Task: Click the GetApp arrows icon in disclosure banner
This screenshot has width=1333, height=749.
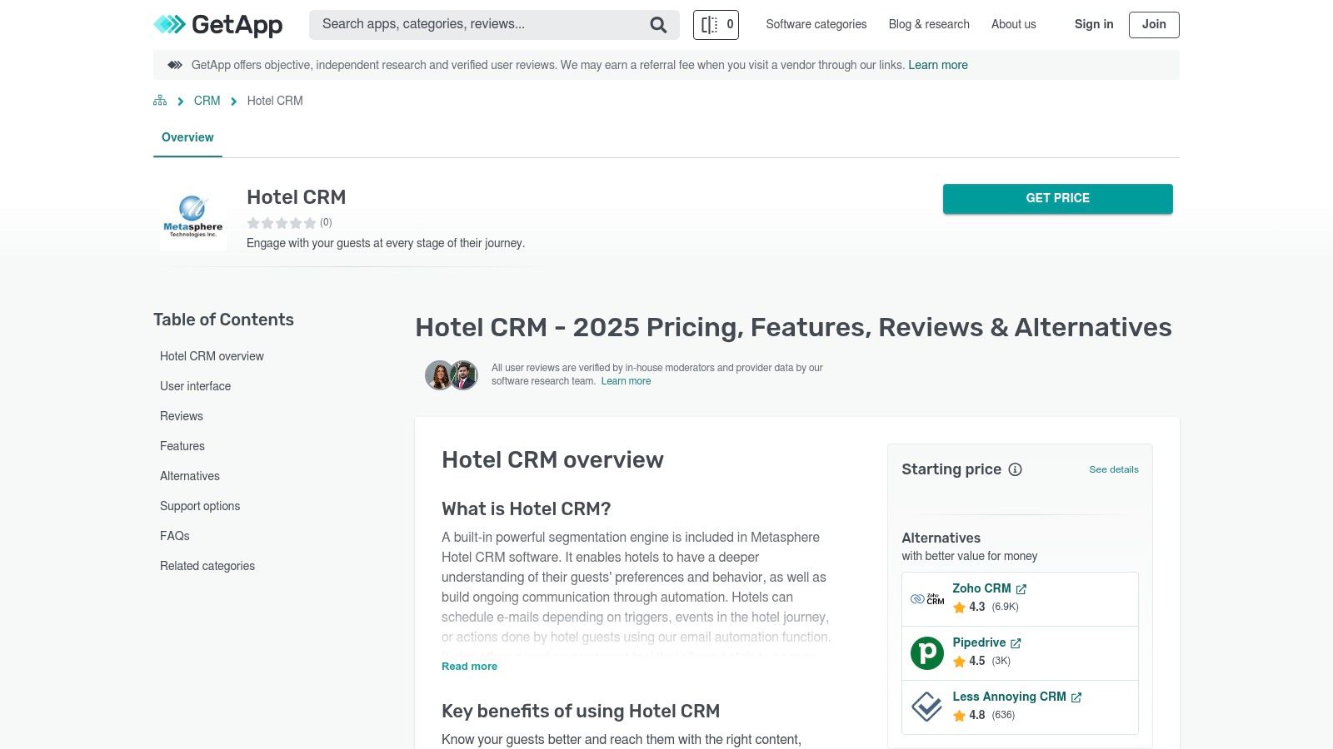Action: (175, 65)
